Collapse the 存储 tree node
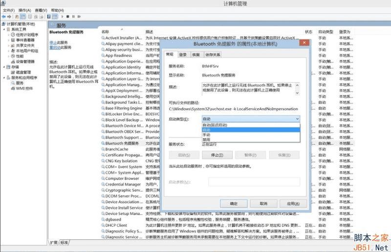The width and height of the screenshot is (391, 252). [x=4, y=67]
